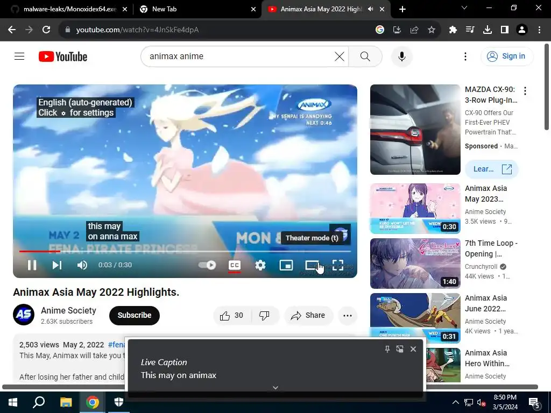551x413 pixels.
Task: Open Chrome profile avatar
Action: tap(522, 30)
